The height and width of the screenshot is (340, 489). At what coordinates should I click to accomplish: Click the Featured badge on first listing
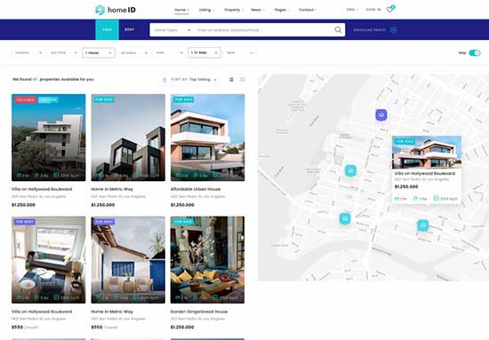pyautogui.click(x=26, y=99)
